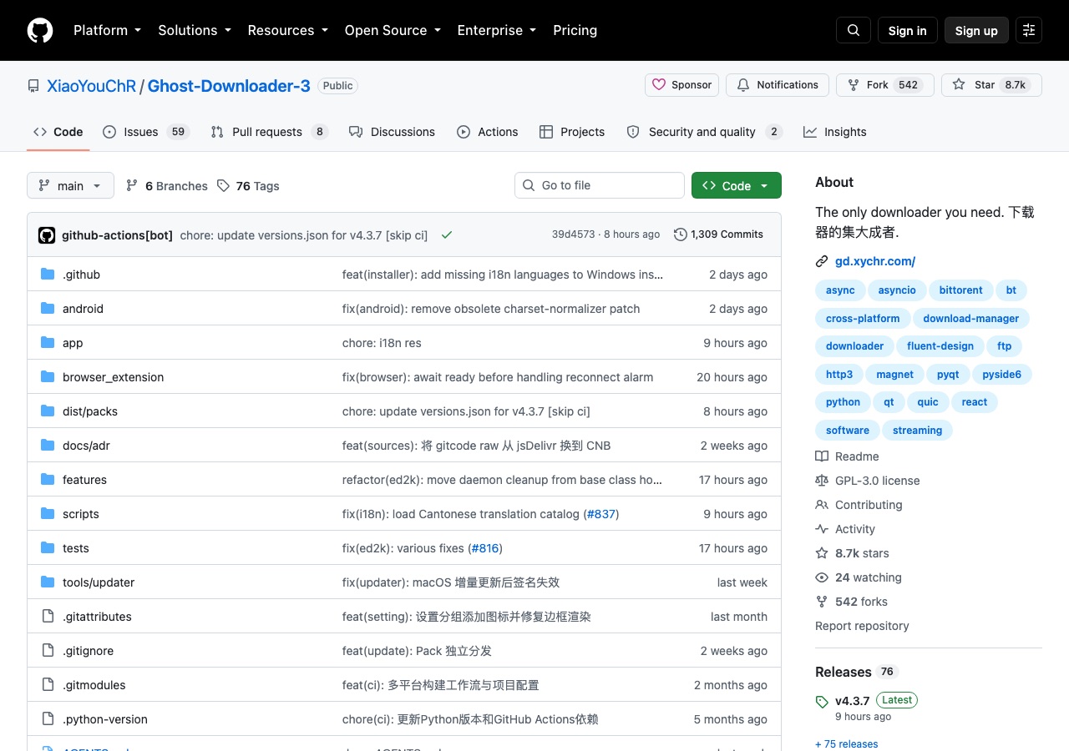Open the gd.xychr.com link
Screen dimensions: 1069x751
click(x=875, y=261)
